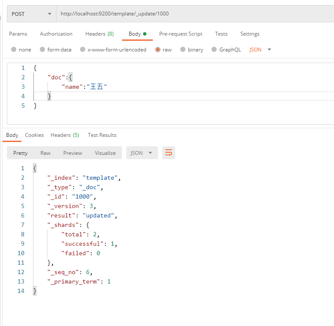Screen dimensions: 334x326
Task: Select the "_index": "template" response line
Action: point(84,178)
